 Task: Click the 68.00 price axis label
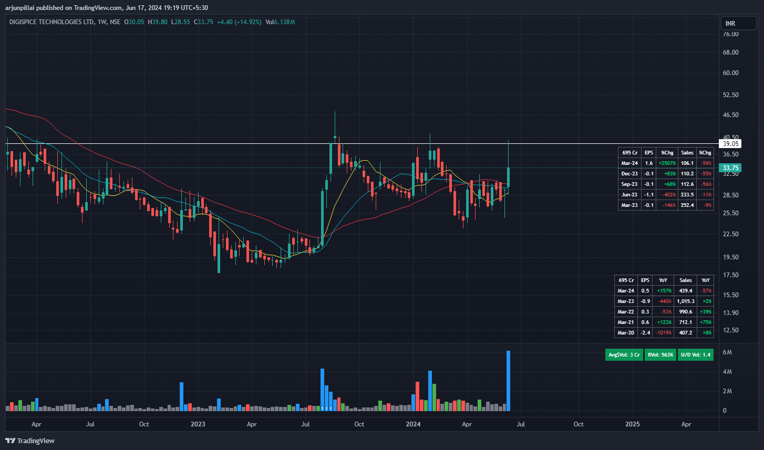[x=731, y=53]
